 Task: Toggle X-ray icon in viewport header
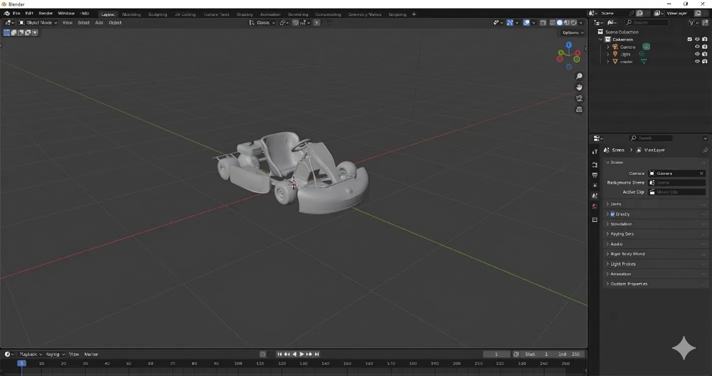543,23
